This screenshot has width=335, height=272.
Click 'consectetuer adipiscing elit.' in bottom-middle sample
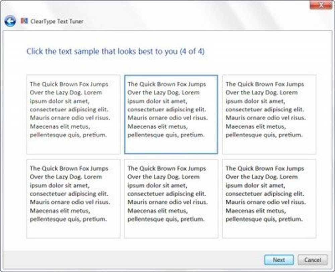(x=167, y=194)
